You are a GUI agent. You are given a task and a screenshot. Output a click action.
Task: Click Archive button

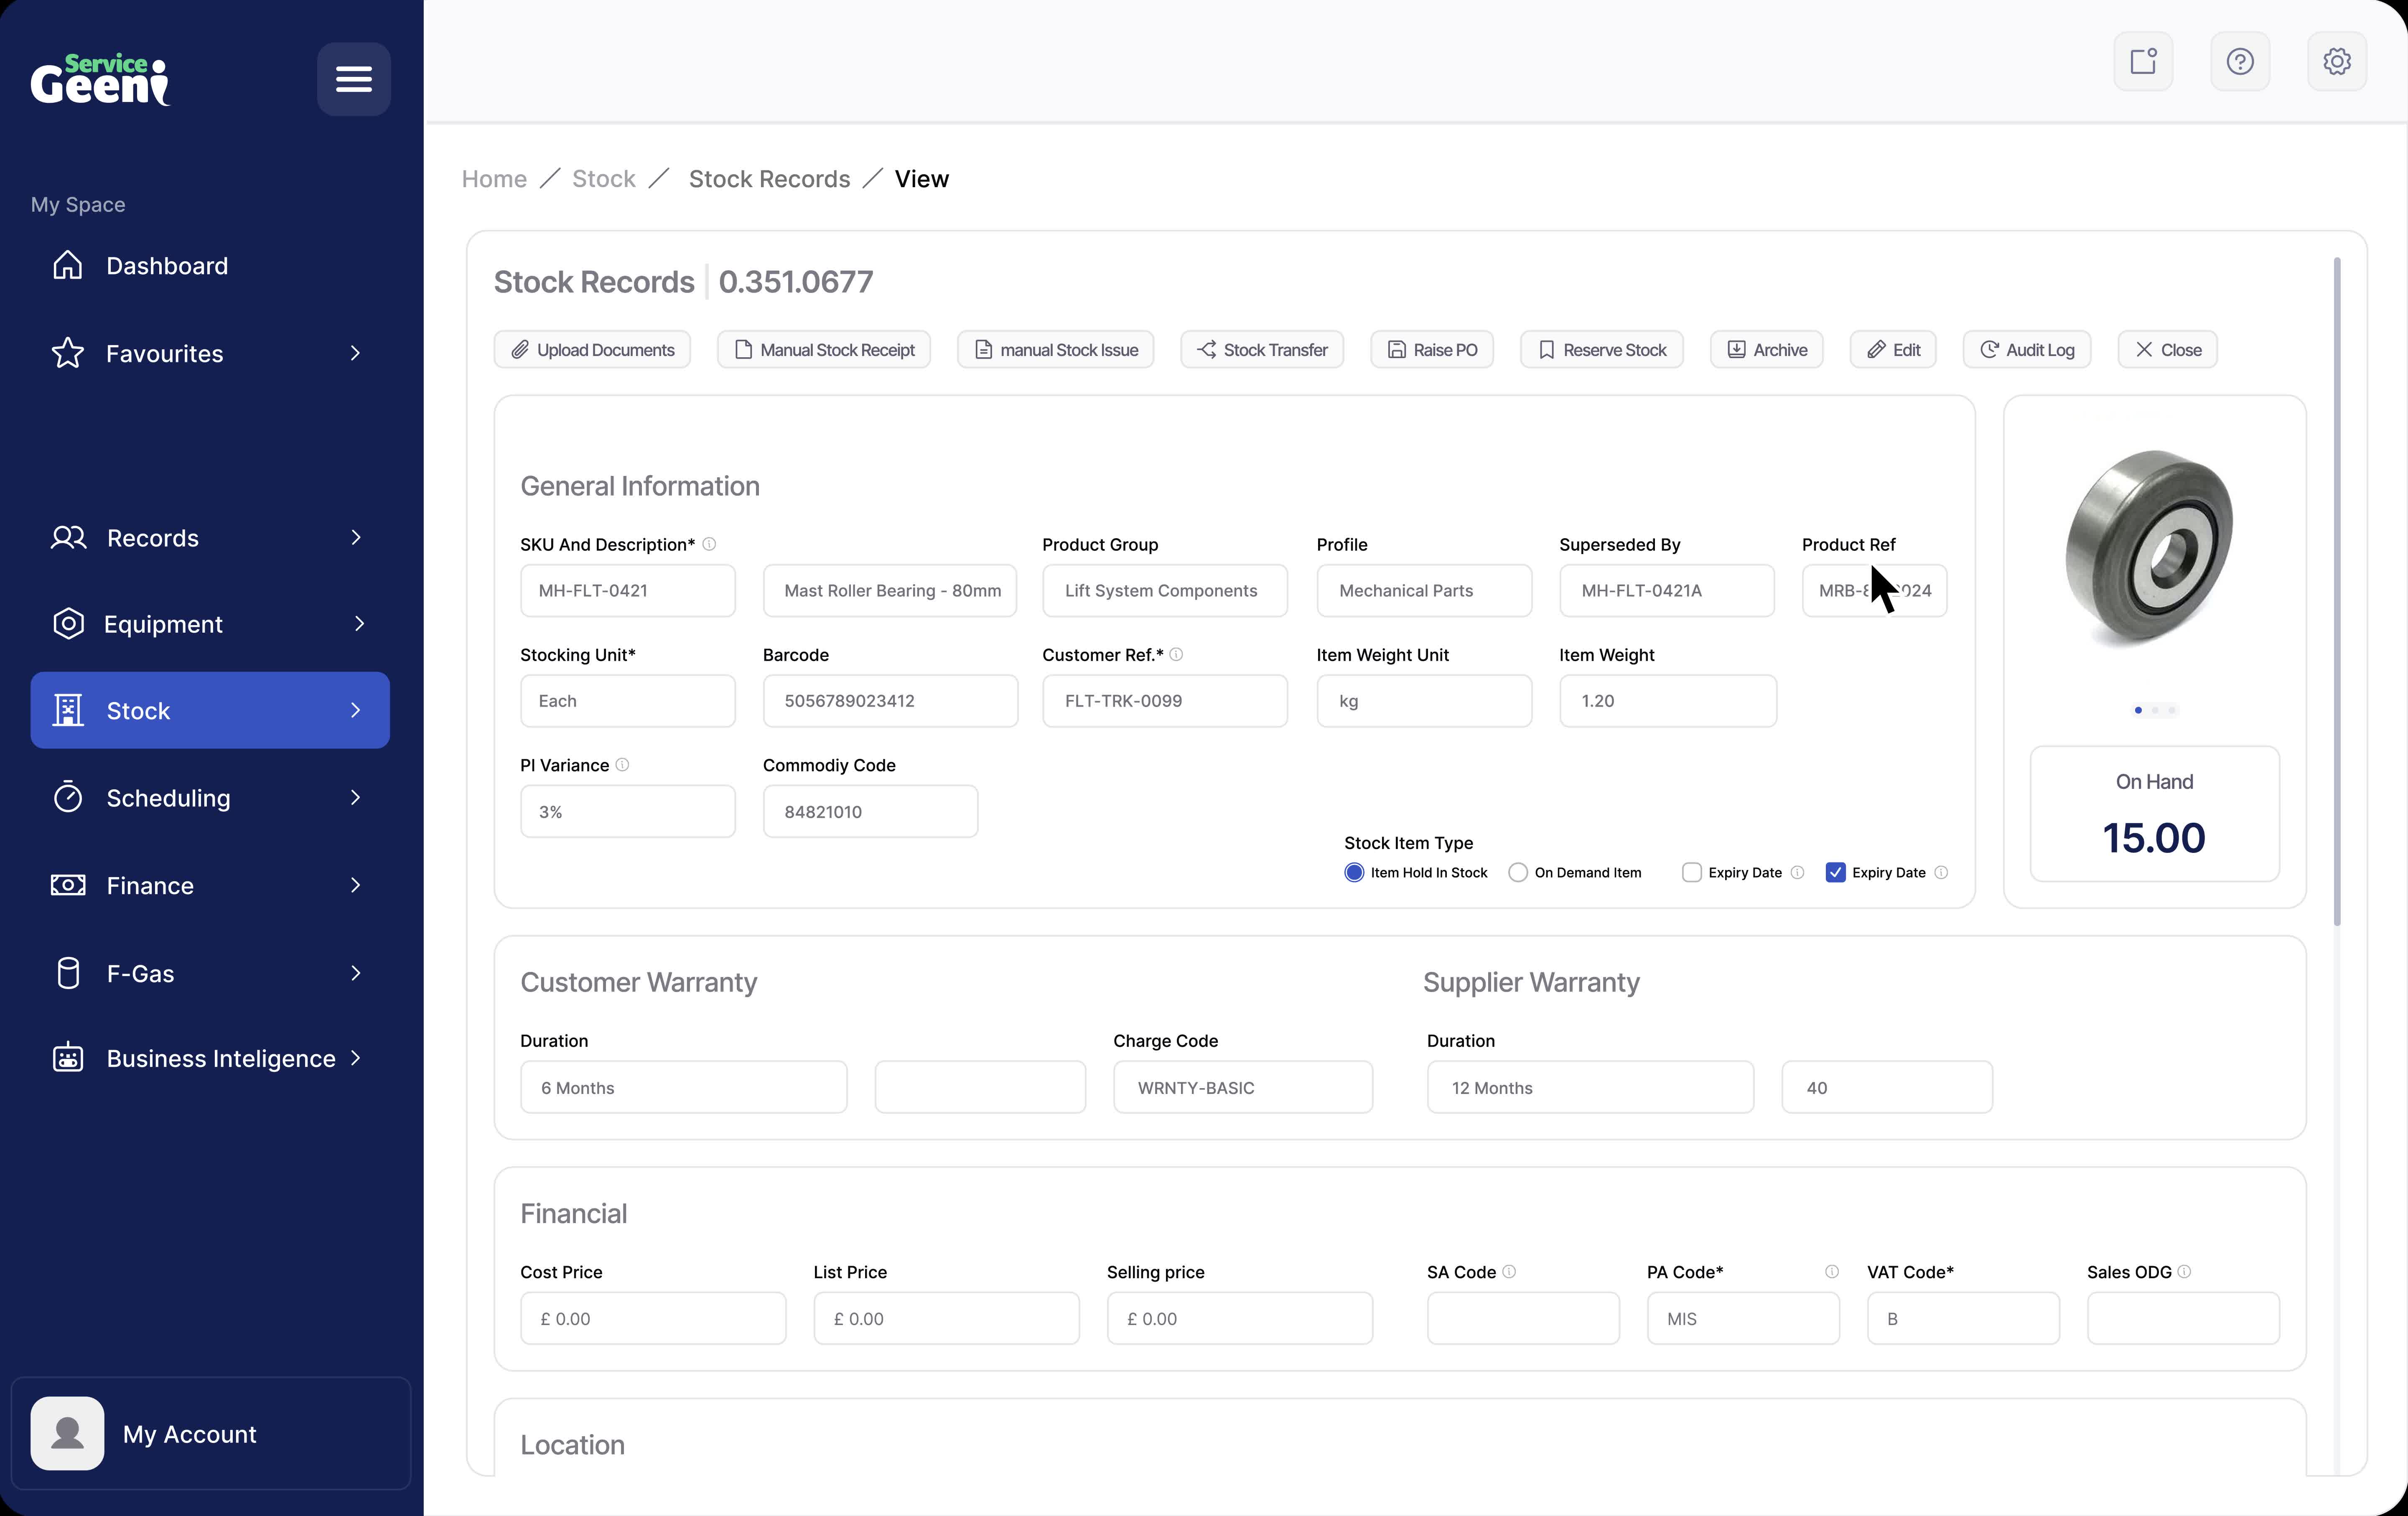(1767, 350)
